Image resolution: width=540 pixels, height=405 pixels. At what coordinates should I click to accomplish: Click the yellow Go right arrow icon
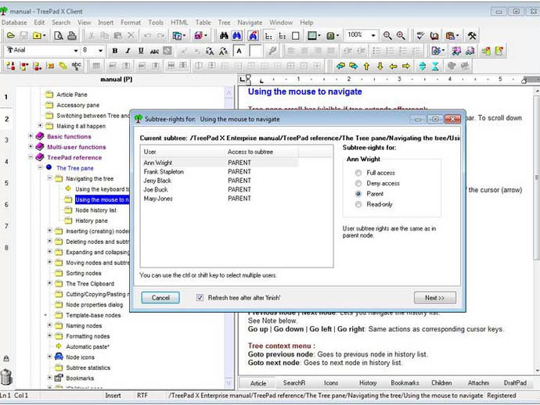tap(406, 66)
